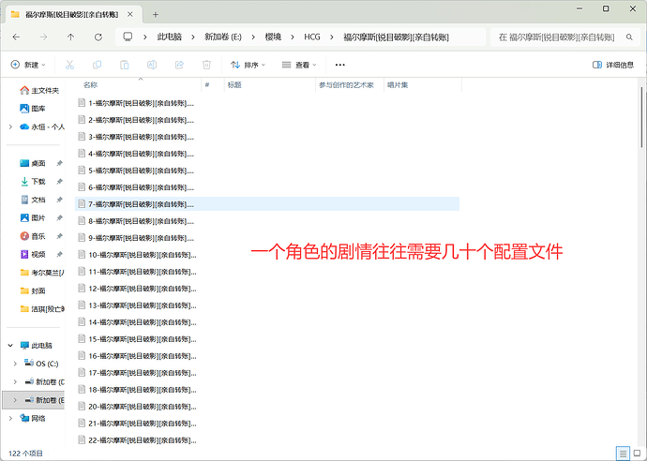Open the 排序 (Sort) dropdown
647x461 pixels.
pos(248,65)
